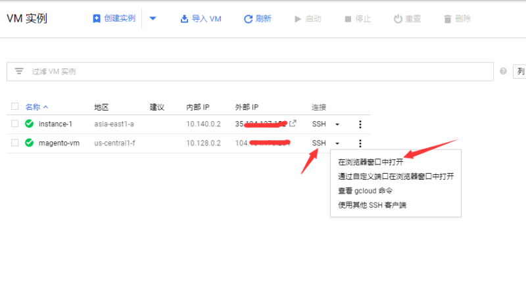
Task: Click SSH for magento-vm
Action: tap(319, 143)
